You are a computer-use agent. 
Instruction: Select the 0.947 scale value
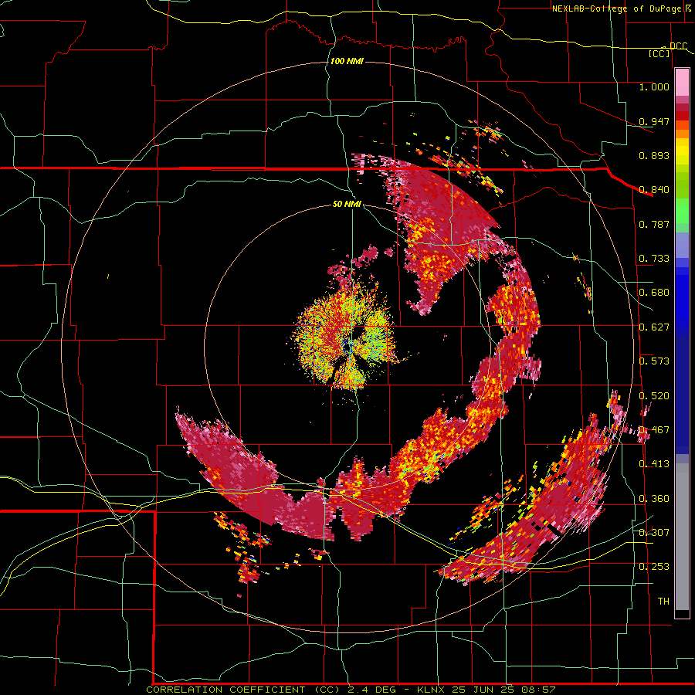654,121
